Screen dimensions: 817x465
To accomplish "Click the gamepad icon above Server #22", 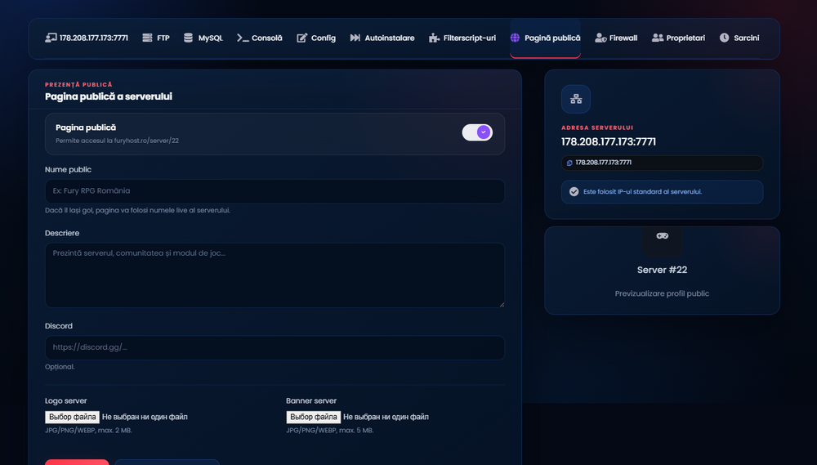I will (663, 236).
